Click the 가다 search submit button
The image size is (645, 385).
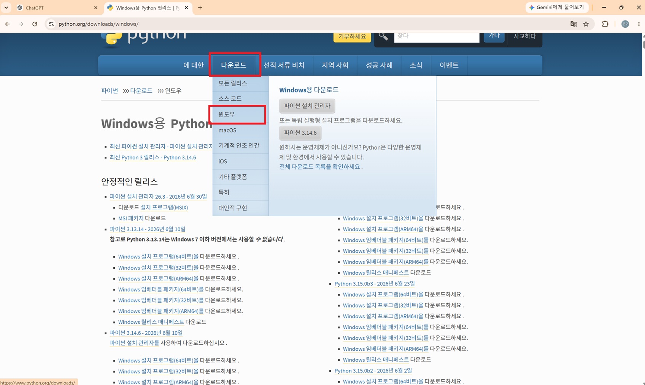tap(494, 36)
